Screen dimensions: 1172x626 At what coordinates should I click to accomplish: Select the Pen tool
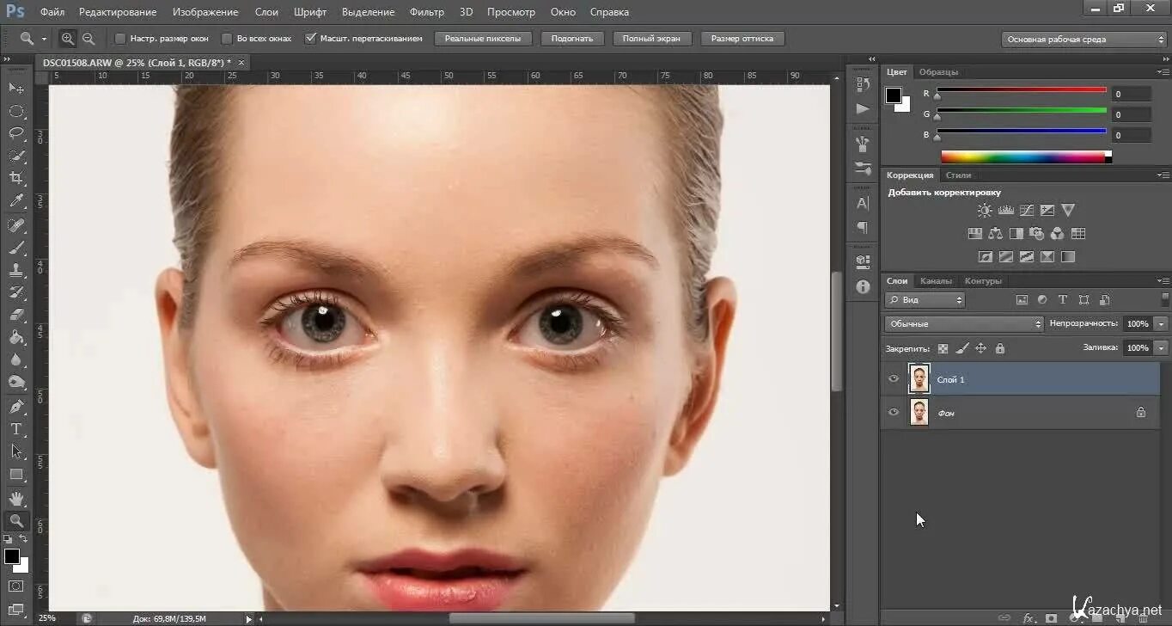pos(16,406)
